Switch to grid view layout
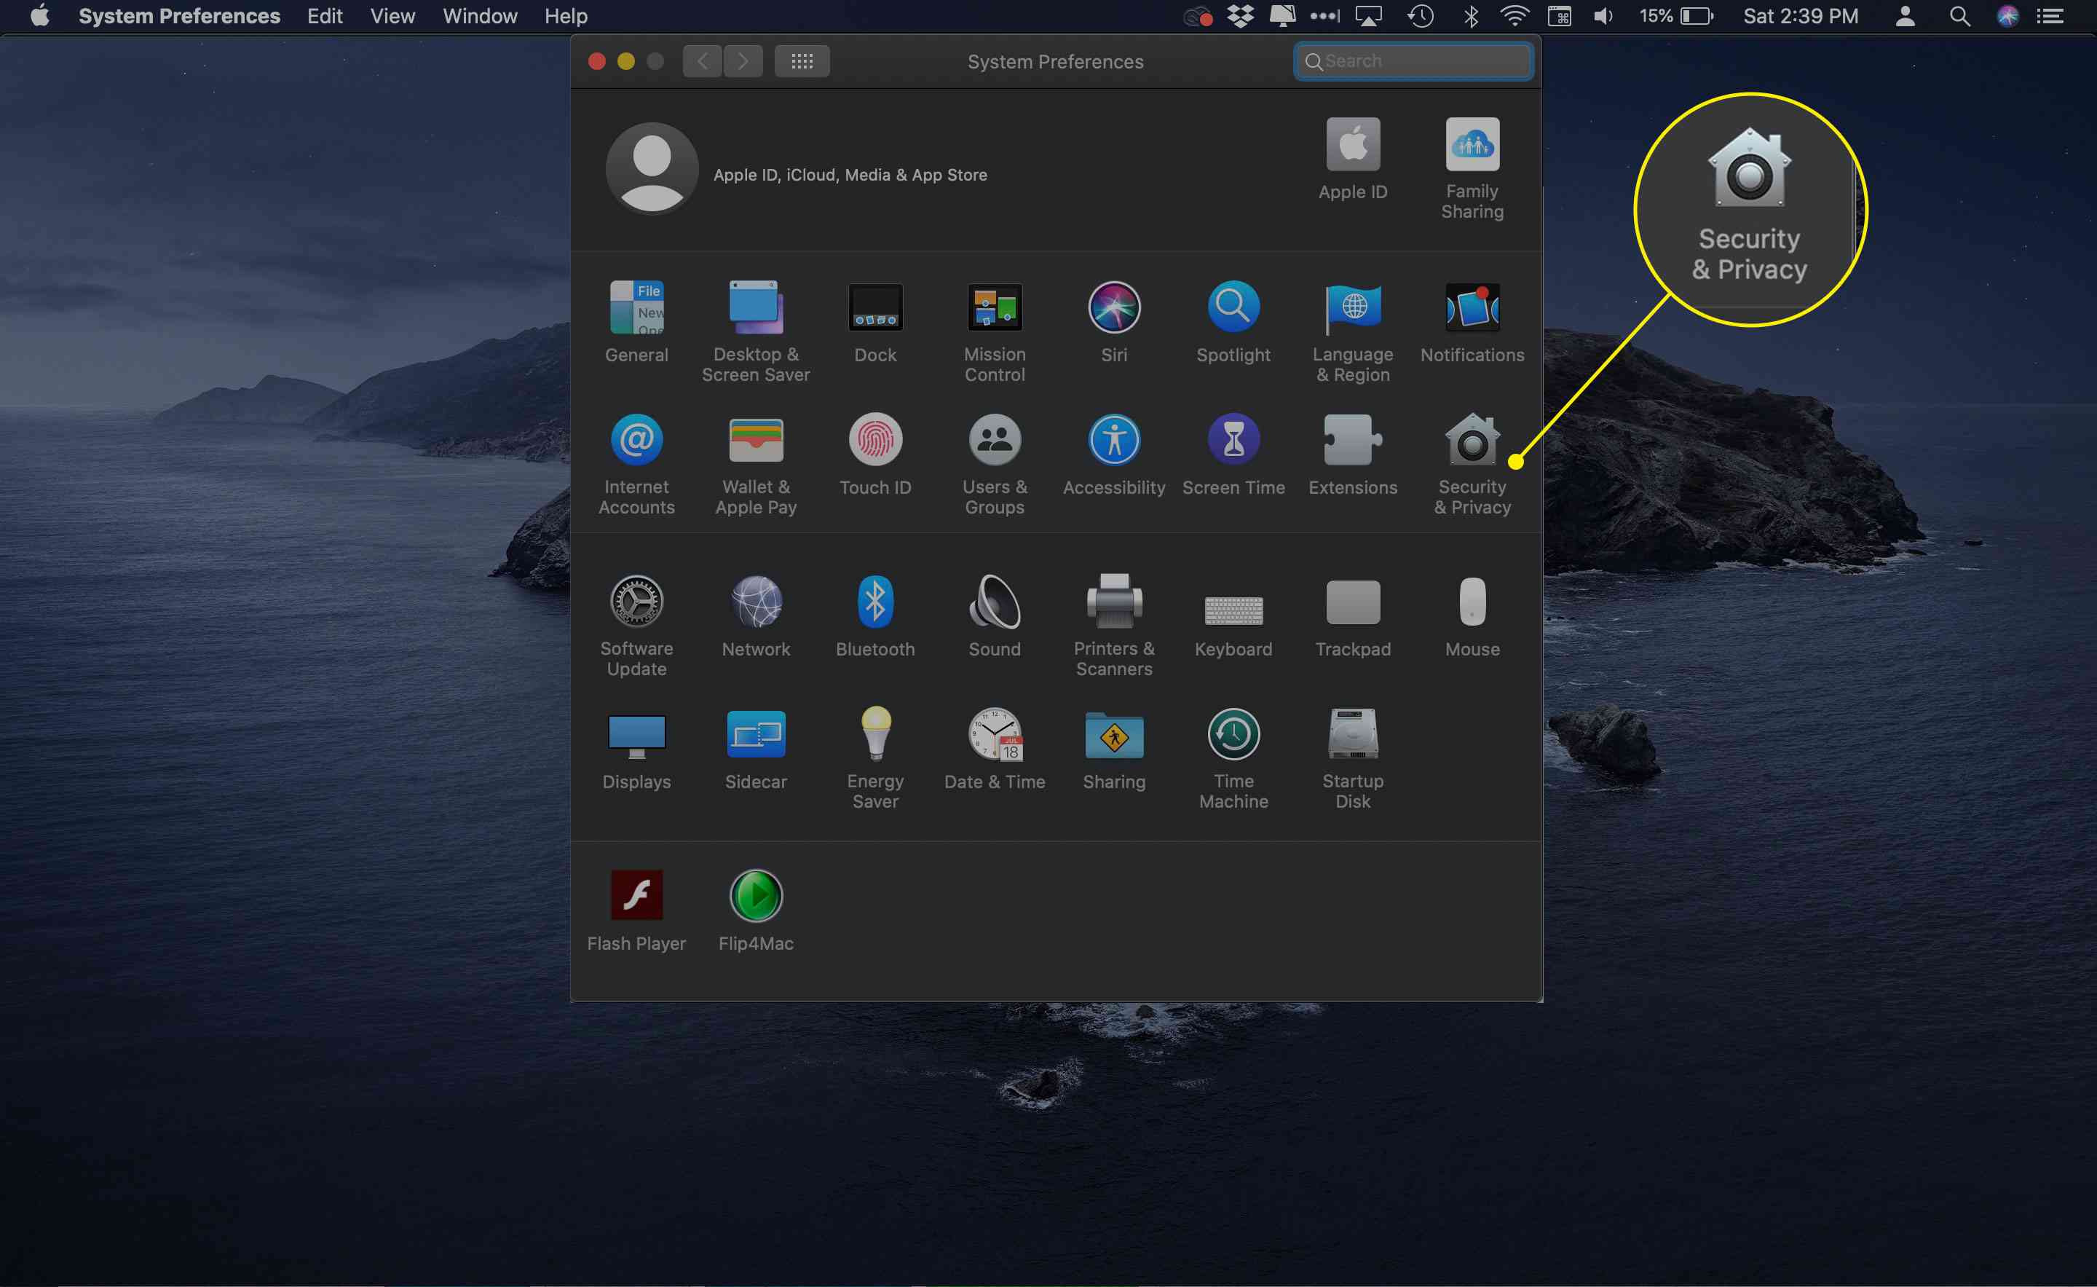The height and width of the screenshot is (1287, 2097). click(800, 61)
